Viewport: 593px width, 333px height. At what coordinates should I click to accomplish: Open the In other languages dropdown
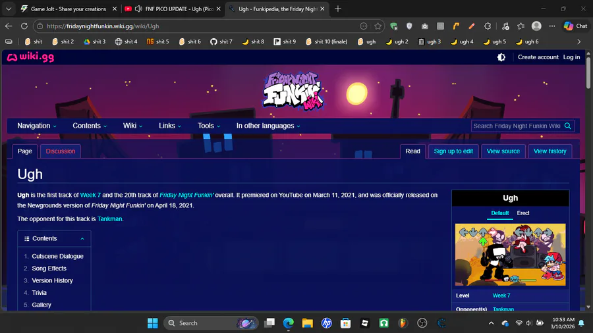(x=268, y=126)
